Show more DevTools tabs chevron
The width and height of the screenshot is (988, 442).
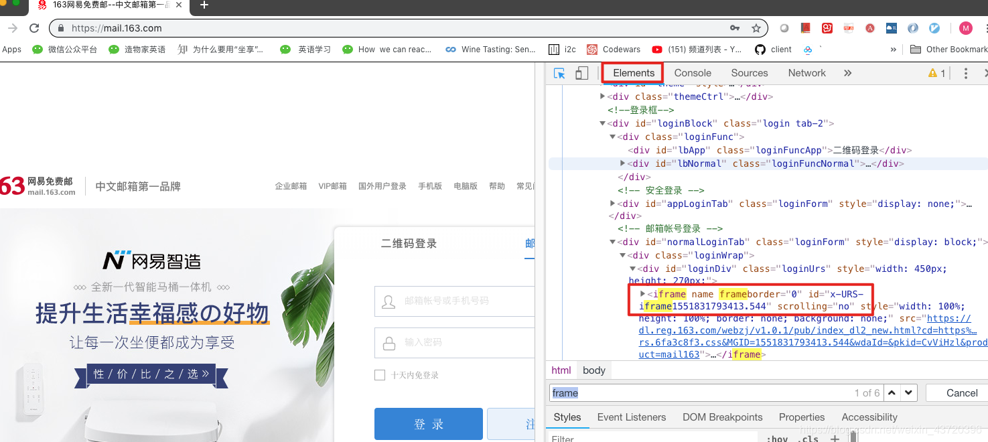pos(847,73)
